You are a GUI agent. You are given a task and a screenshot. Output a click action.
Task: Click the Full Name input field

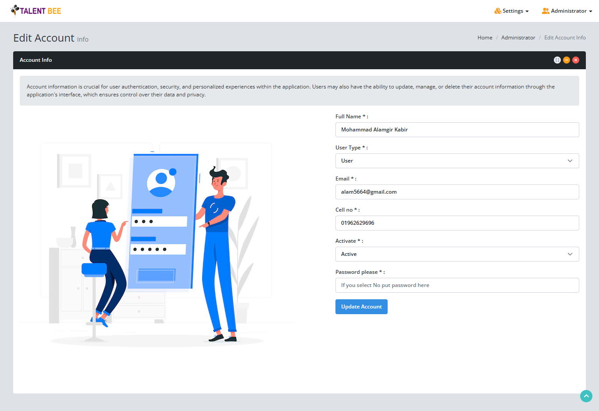[x=457, y=129]
